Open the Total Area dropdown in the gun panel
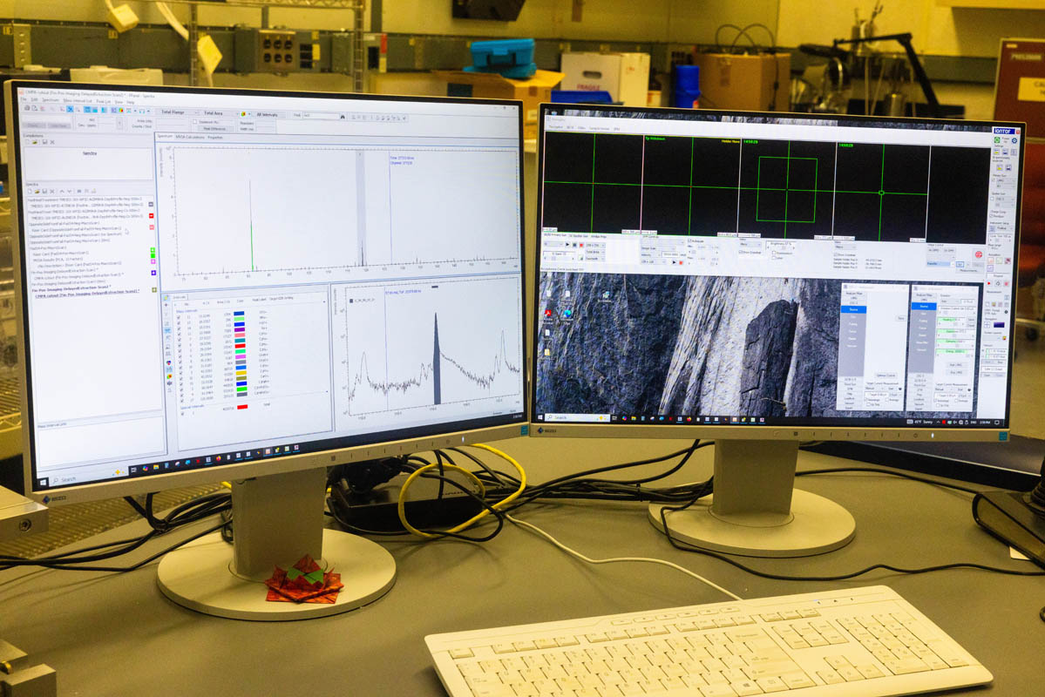1045x697 pixels. 595,252
